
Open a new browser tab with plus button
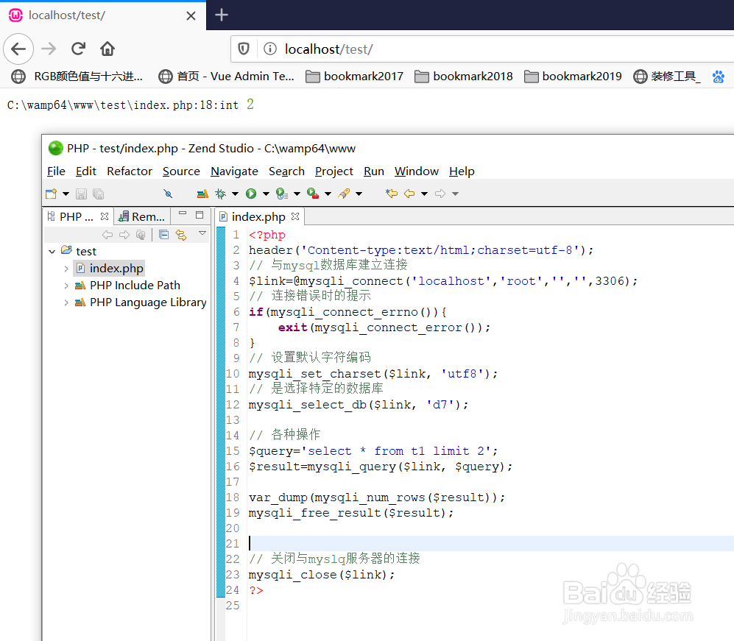coord(222,15)
